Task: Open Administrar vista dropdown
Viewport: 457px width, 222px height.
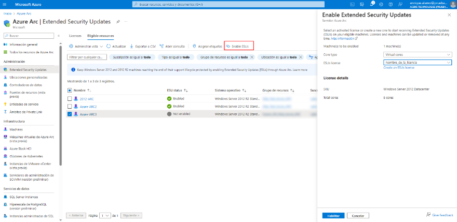Action: 86,46
